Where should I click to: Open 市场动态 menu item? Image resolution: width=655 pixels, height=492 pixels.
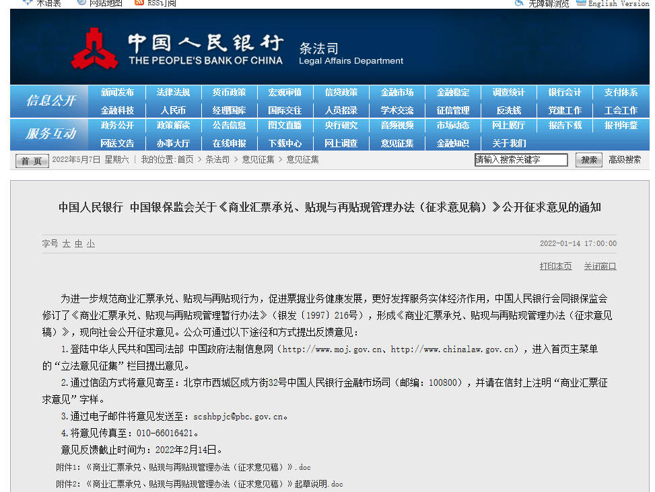pos(453,125)
